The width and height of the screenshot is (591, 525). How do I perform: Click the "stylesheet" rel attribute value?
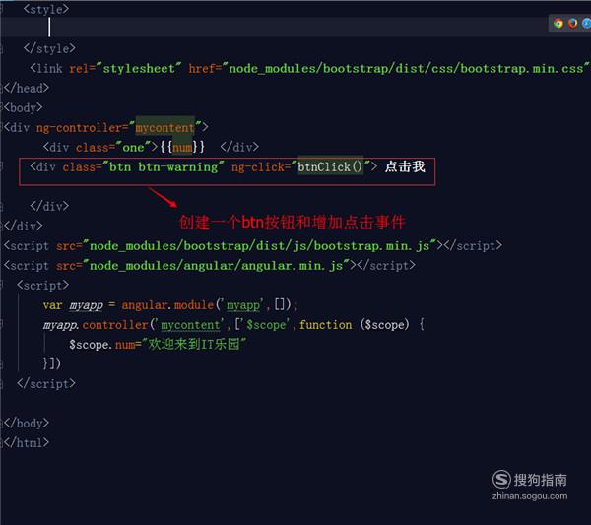tap(138, 68)
